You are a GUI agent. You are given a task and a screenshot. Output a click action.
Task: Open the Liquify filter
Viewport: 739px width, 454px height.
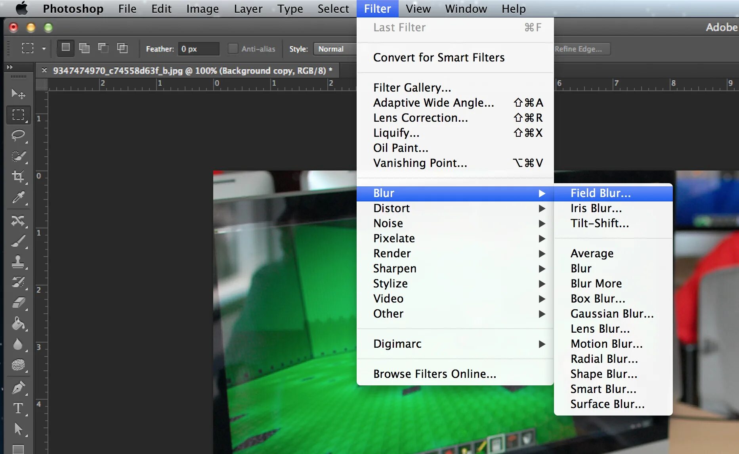[455, 133]
